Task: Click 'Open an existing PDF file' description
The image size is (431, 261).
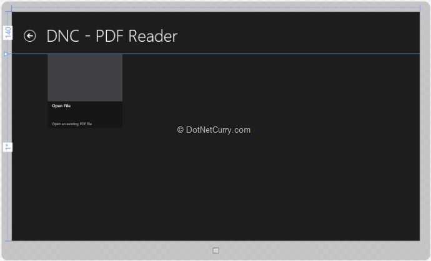Action: coord(72,124)
